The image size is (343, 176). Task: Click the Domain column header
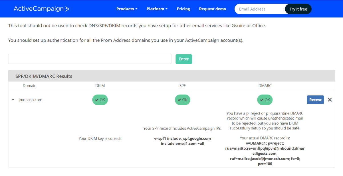(x=30, y=85)
